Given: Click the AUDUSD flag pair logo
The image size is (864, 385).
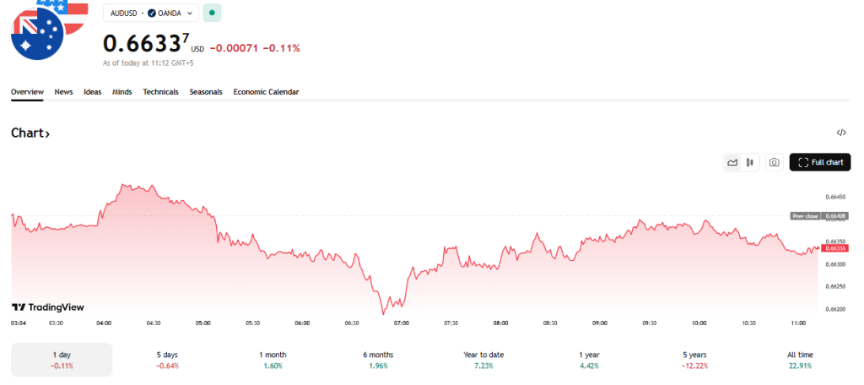Looking at the screenshot, I should pyautogui.click(x=48, y=29).
